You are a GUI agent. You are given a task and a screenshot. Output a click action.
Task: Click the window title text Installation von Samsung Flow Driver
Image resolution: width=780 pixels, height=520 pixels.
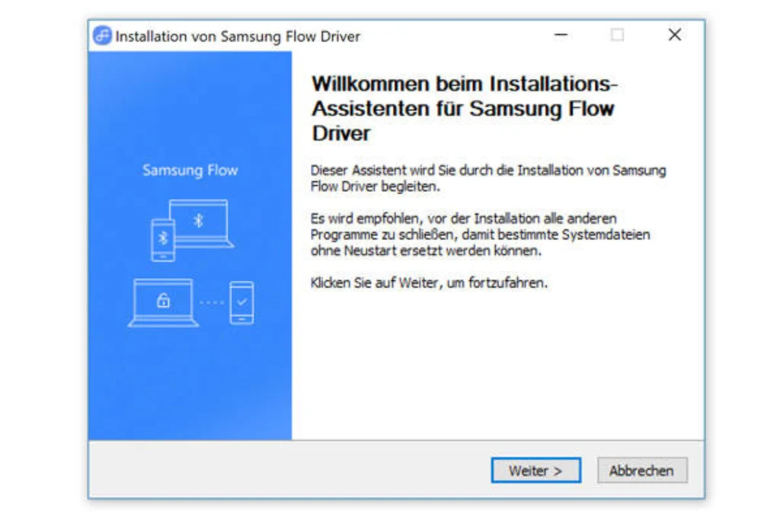pos(238,37)
